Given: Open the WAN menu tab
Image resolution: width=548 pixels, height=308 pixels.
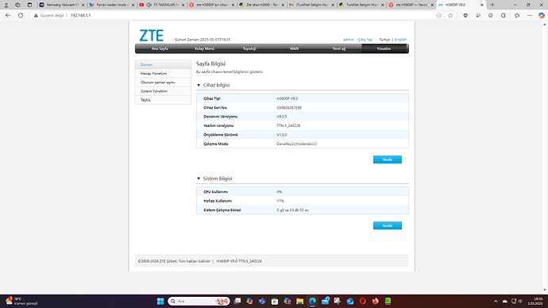Looking at the screenshot, I should coord(294,49).
